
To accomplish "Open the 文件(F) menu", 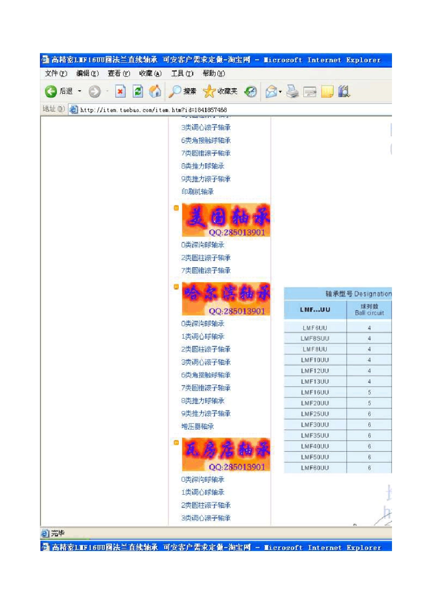I will (56, 73).
